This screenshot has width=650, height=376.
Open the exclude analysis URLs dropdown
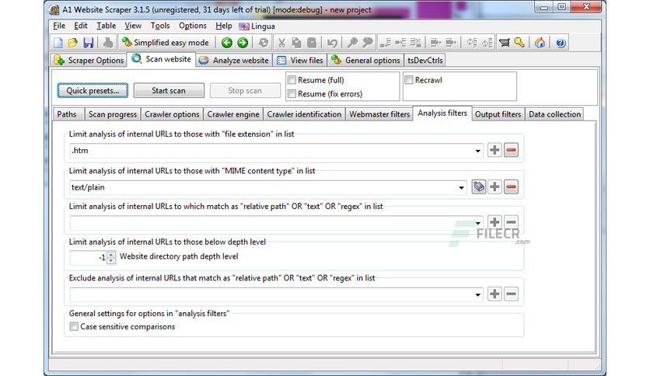(x=477, y=295)
